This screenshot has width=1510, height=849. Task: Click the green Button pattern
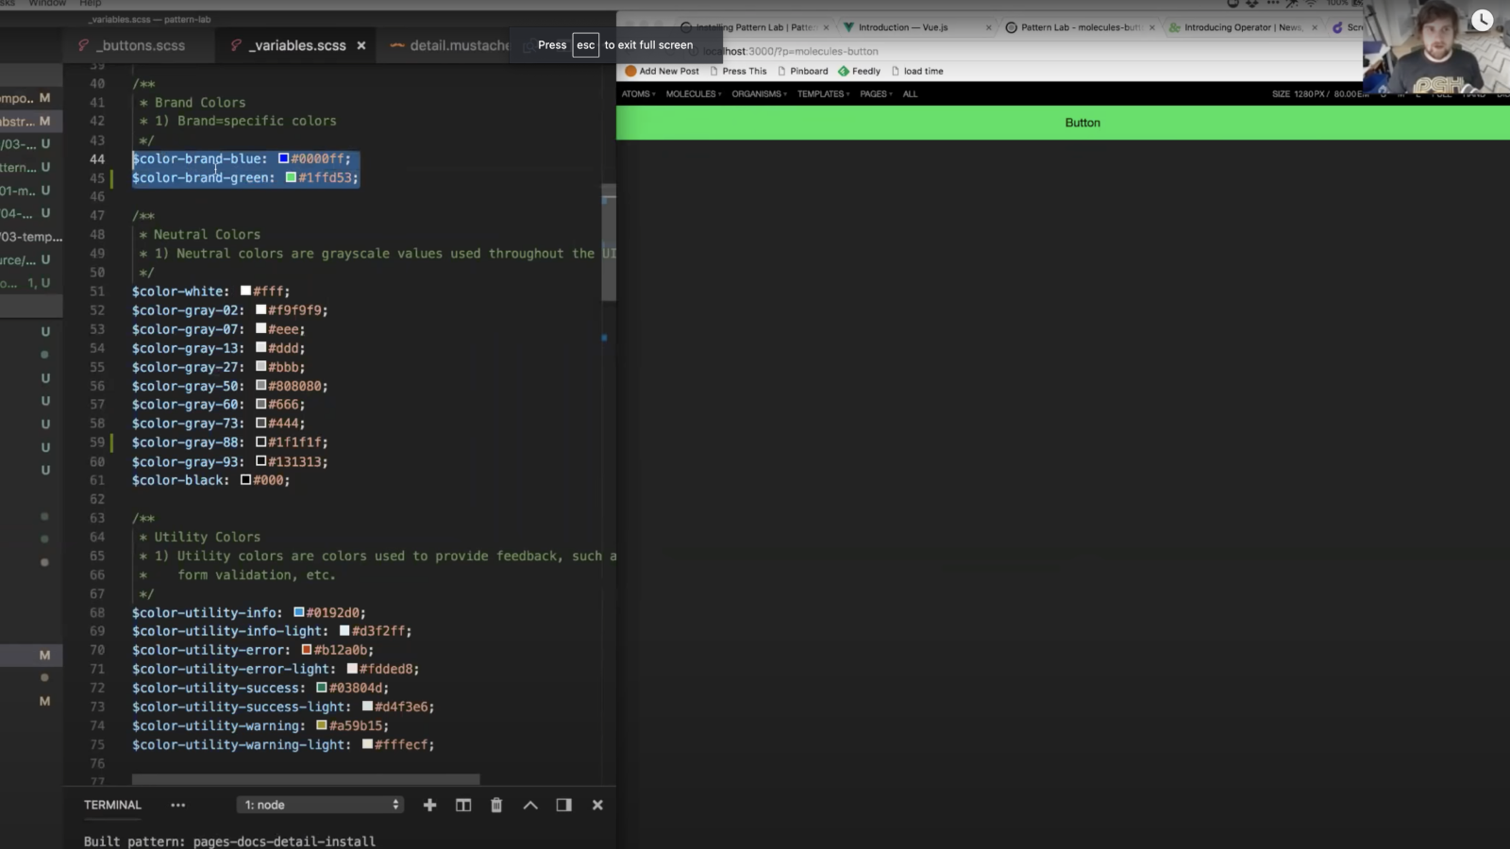pos(1063,123)
